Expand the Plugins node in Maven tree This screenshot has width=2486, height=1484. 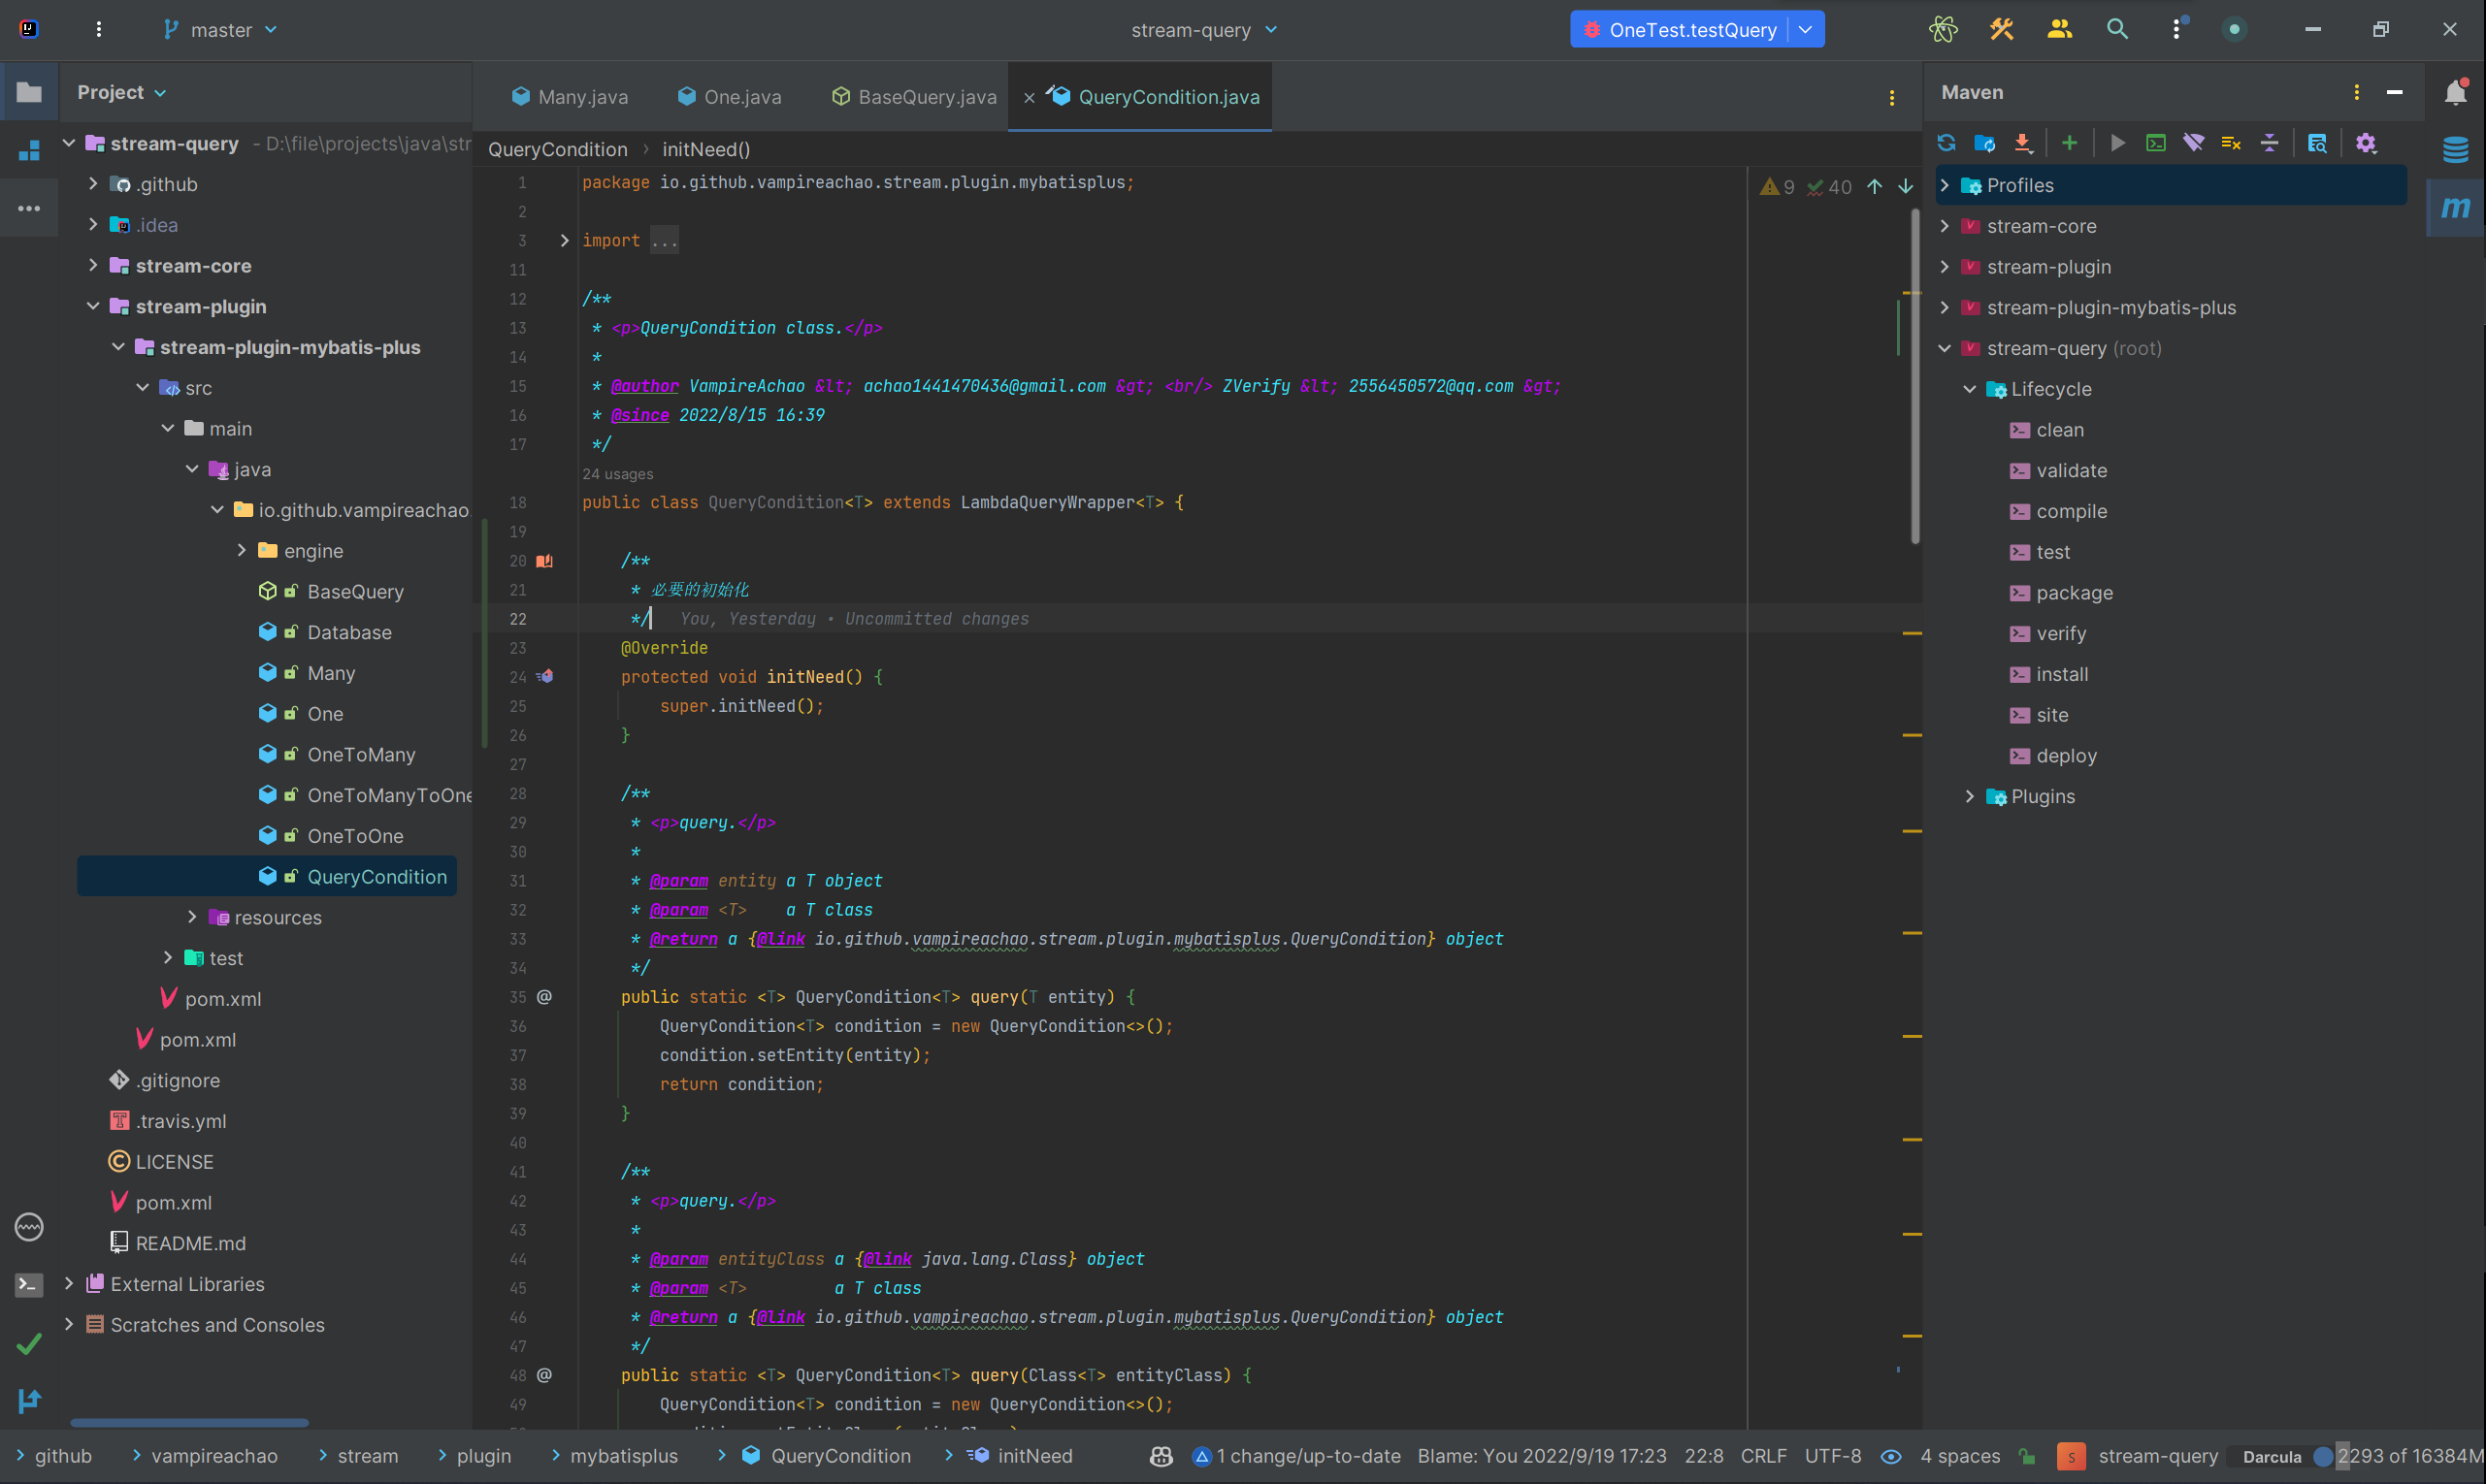click(1969, 797)
